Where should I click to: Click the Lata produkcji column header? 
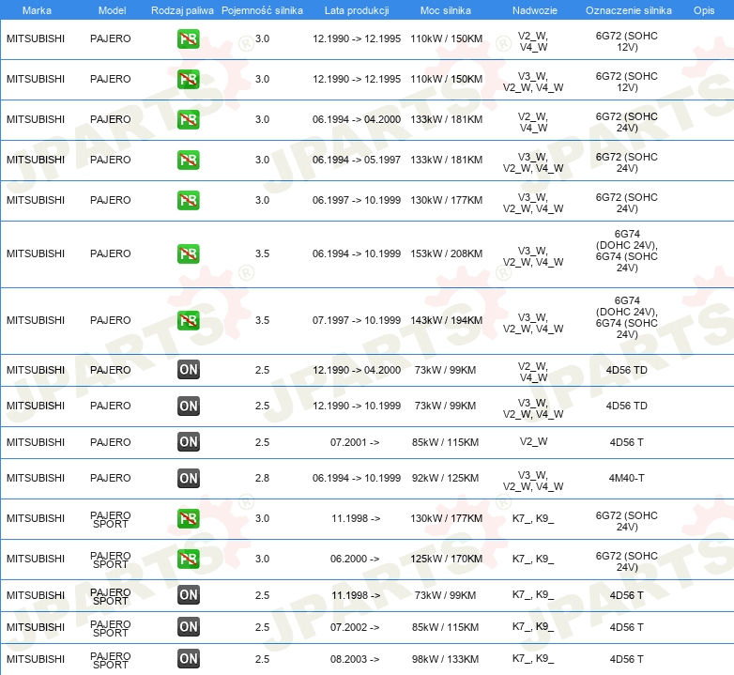(357, 10)
